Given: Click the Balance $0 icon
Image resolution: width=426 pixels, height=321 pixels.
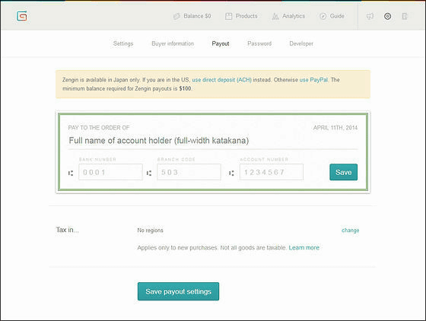Looking at the screenshot, I should [x=176, y=16].
